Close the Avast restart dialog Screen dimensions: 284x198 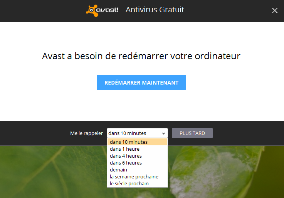[x=275, y=11]
